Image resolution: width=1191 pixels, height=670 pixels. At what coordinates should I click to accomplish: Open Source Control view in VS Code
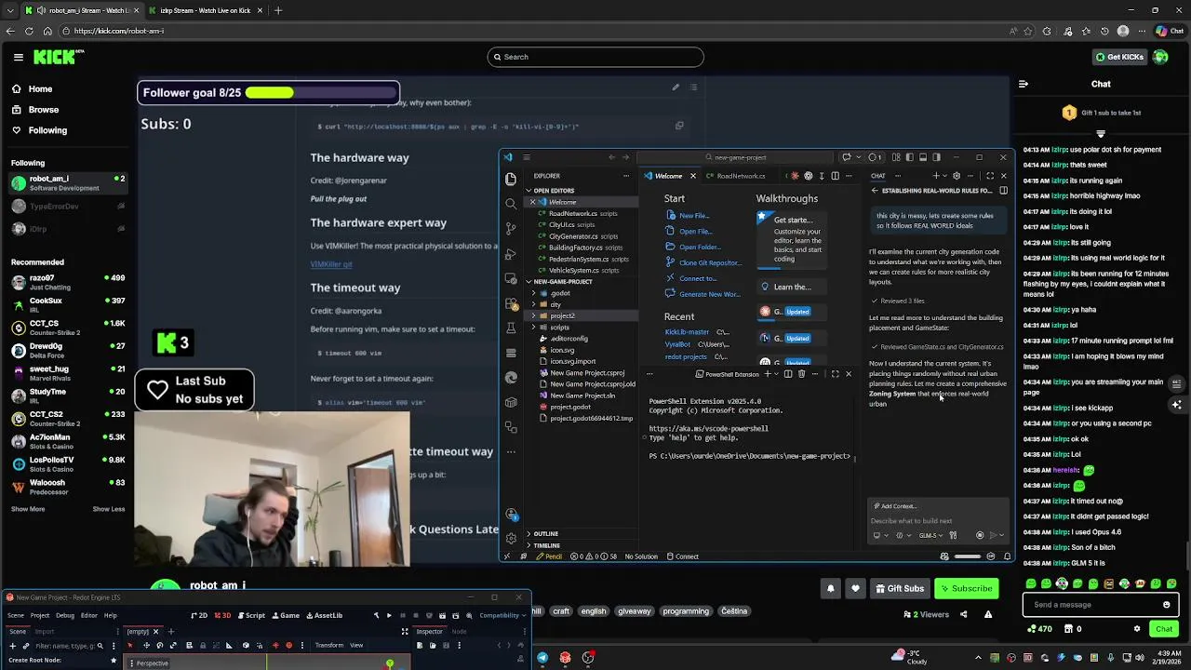pos(511,228)
